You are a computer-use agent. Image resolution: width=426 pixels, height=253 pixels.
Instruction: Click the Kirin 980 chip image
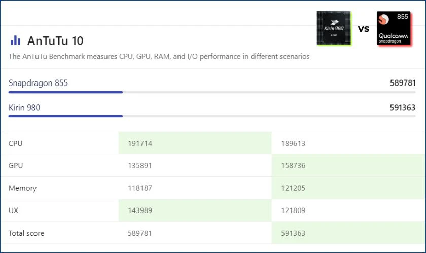tap(333, 28)
